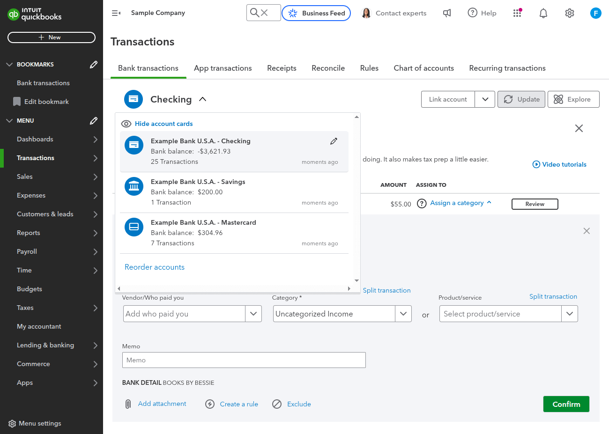Click the Business Feed button
The height and width of the screenshot is (434, 609).
pyautogui.click(x=316, y=13)
